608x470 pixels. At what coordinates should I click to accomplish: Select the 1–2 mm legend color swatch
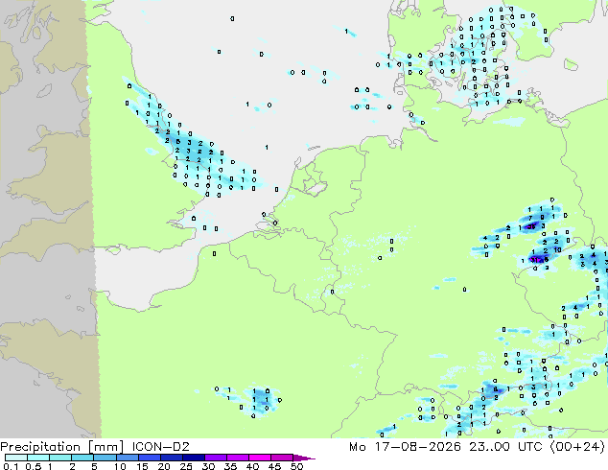pos(60,458)
